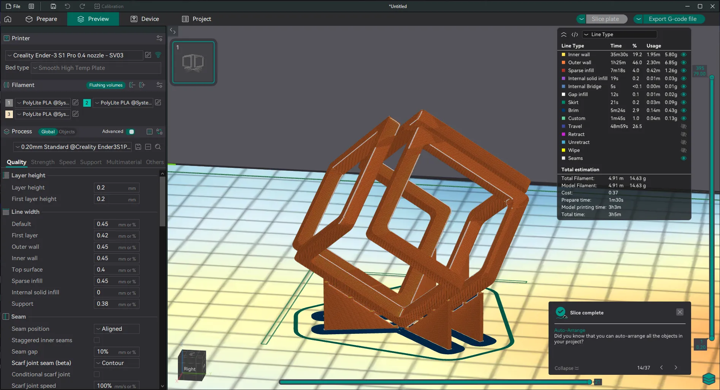Save the 0.20mm Standard process preset
Viewport: 720px width, 390px height.
[x=138, y=147]
